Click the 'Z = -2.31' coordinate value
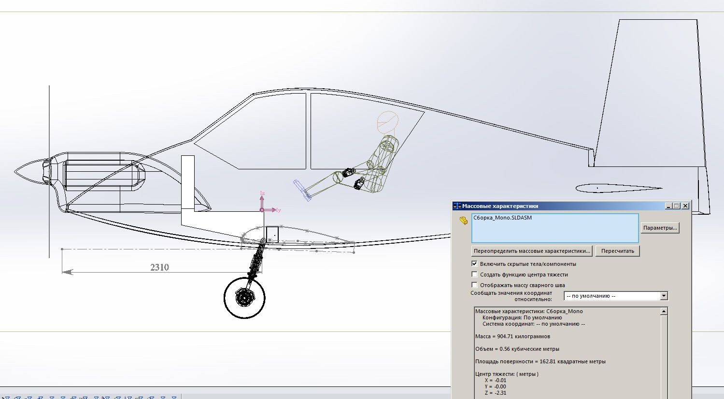The width and height of the screenshot is (724, 399). coord(496,393)
